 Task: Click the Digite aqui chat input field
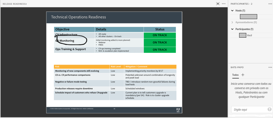click(249, 110)
